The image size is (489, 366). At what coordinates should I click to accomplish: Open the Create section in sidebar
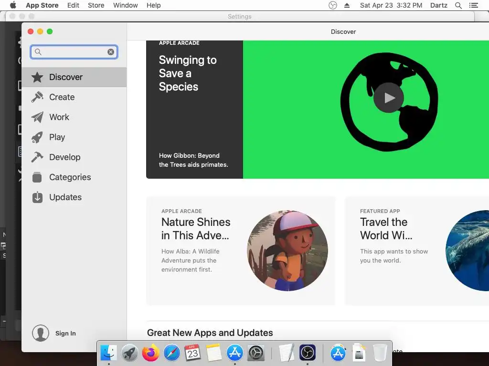click(x=74, y=97)
